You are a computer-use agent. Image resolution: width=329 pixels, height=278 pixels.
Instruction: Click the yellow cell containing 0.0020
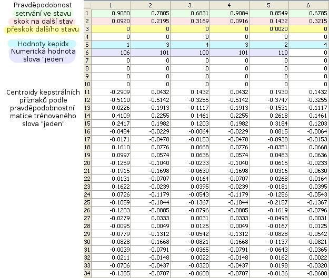[269, 29]
